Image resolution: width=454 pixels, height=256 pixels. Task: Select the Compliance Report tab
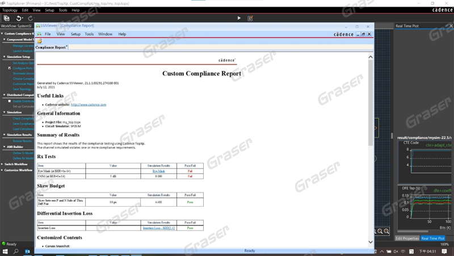(x=51, y=47)
